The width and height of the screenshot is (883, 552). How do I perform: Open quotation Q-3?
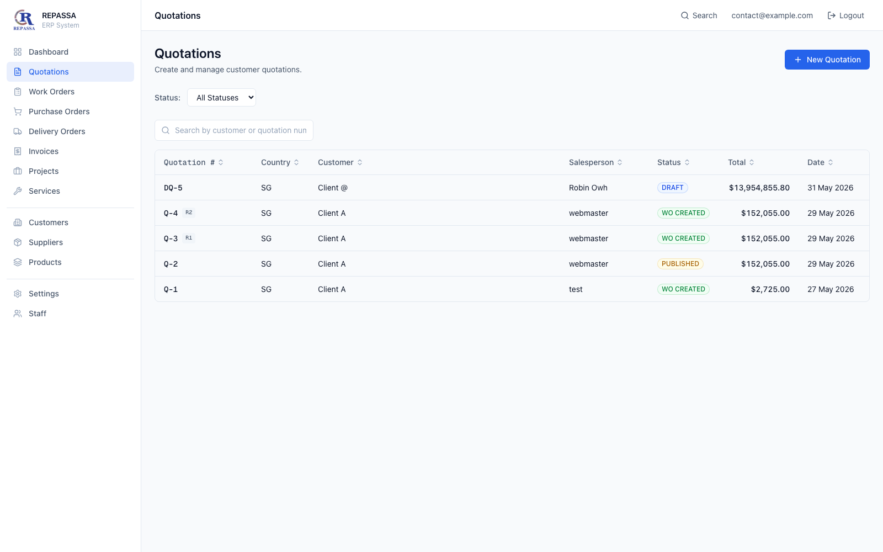point(171,238)
